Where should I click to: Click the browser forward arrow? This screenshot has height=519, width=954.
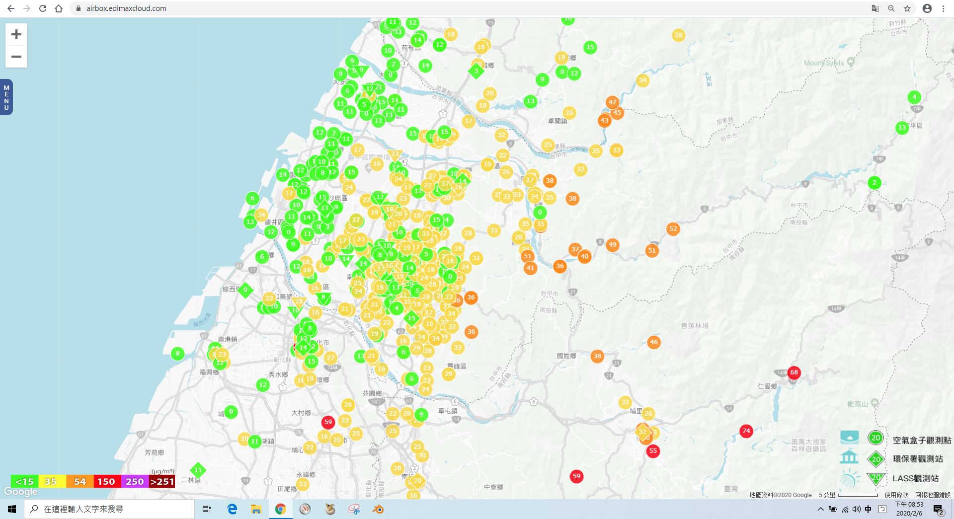(x=27, y=8)
